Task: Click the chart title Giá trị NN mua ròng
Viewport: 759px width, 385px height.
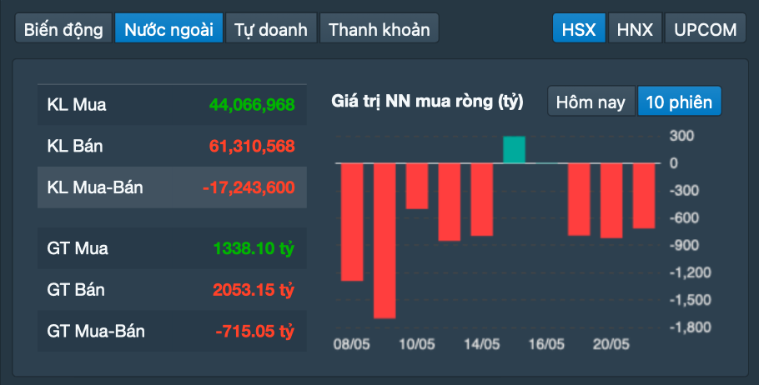Action: (x=427, y=102)
